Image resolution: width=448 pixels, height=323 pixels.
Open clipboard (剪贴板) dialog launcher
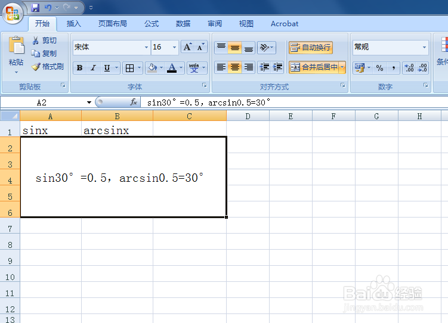(x=63, y=85)
